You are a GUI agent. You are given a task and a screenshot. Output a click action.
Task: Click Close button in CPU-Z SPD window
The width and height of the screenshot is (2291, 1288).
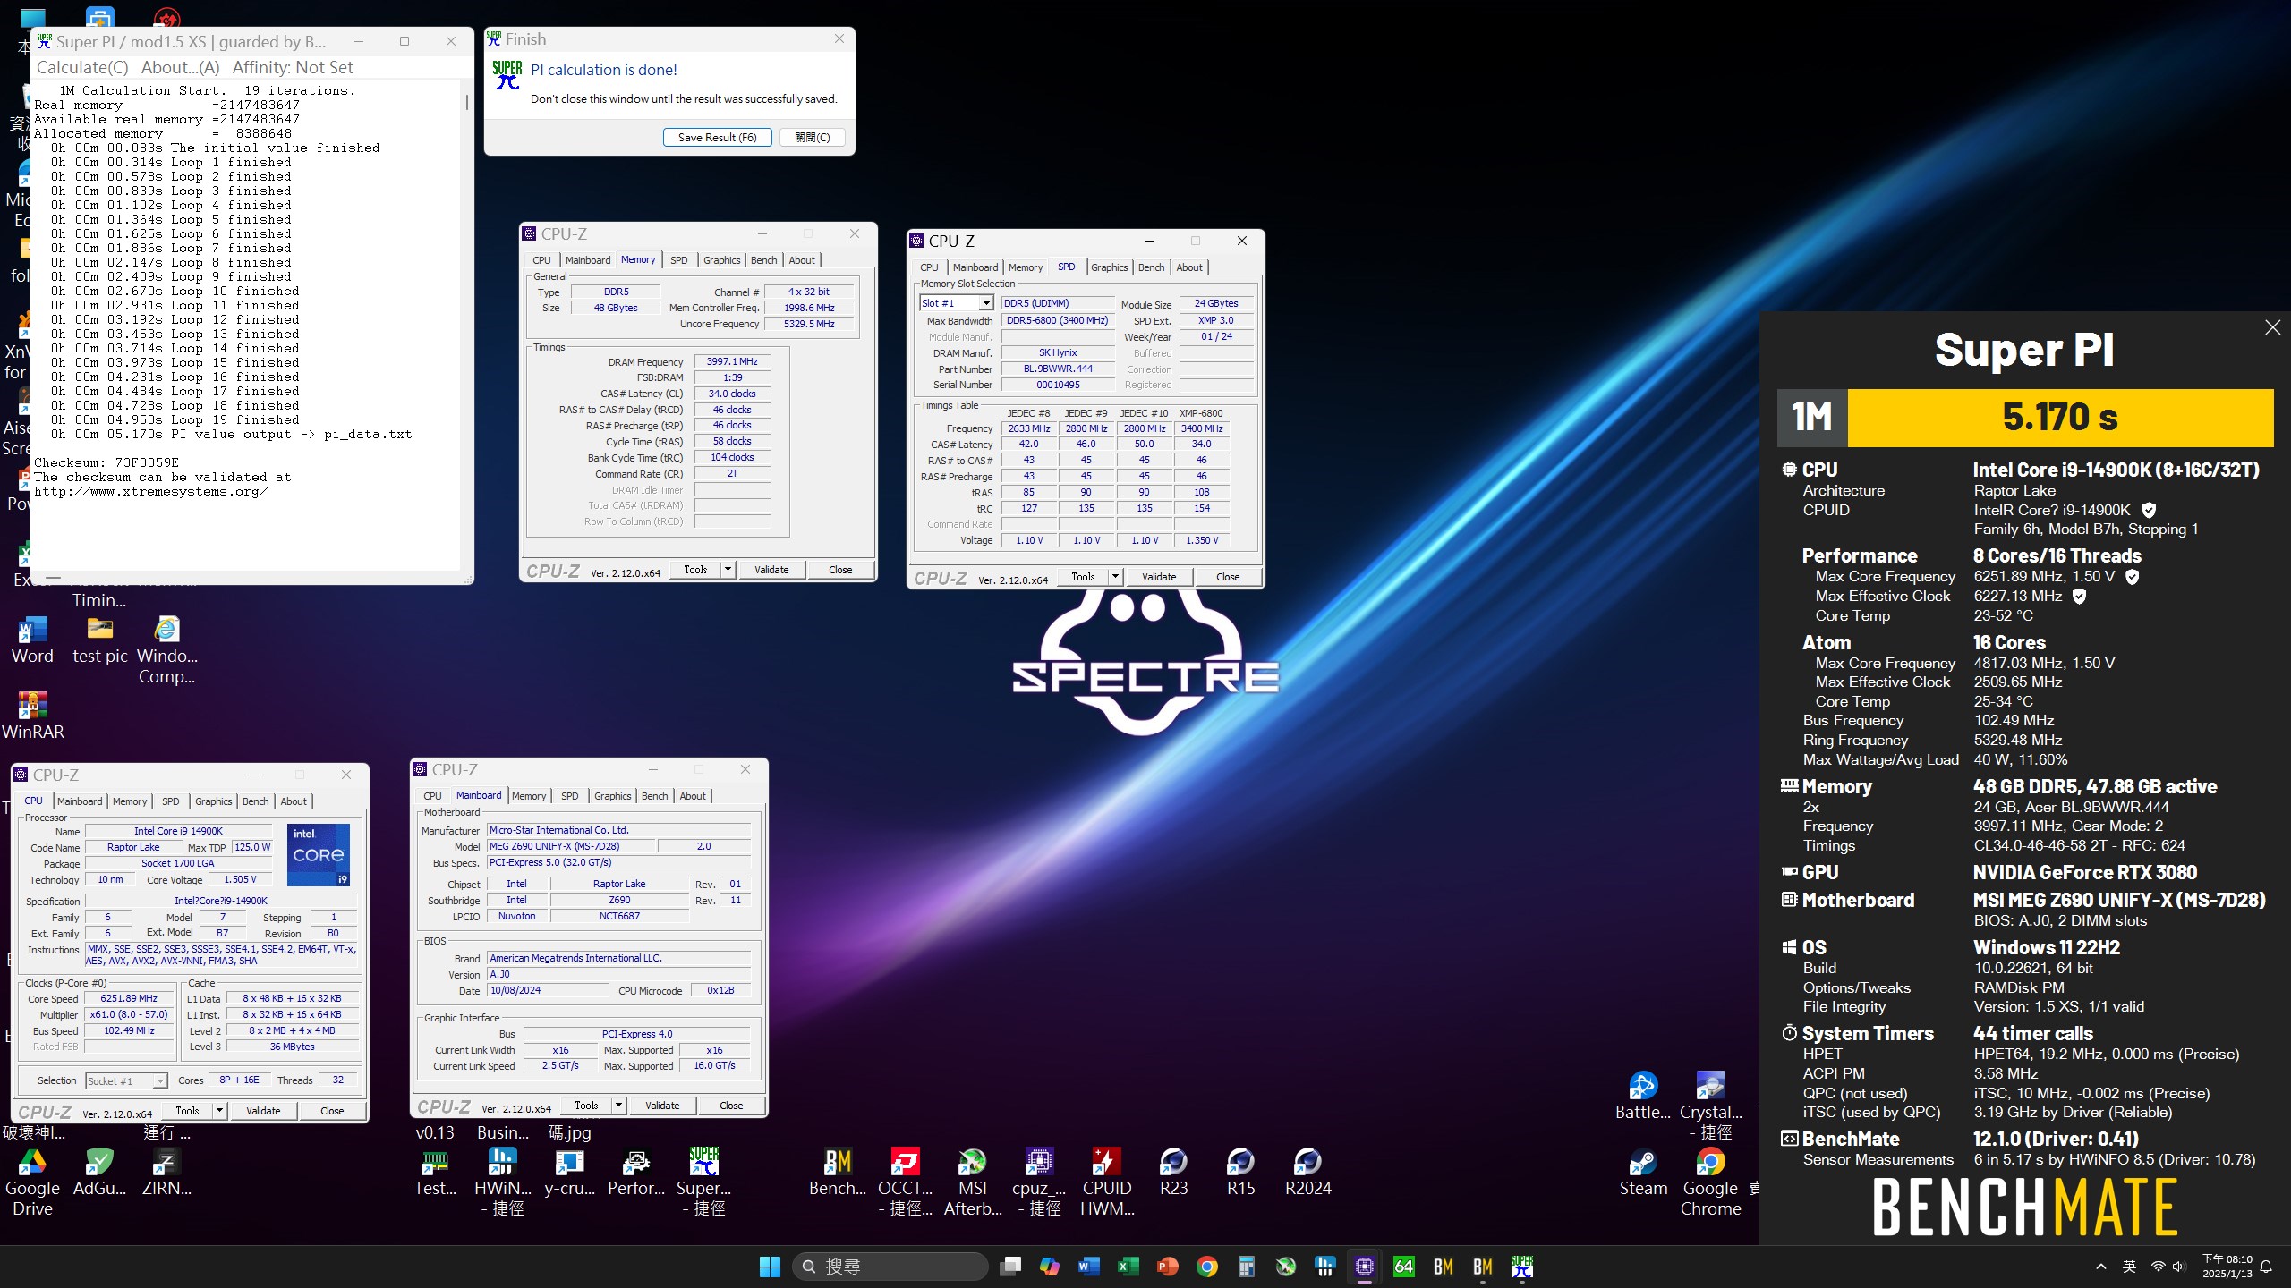coord(1228,577)
